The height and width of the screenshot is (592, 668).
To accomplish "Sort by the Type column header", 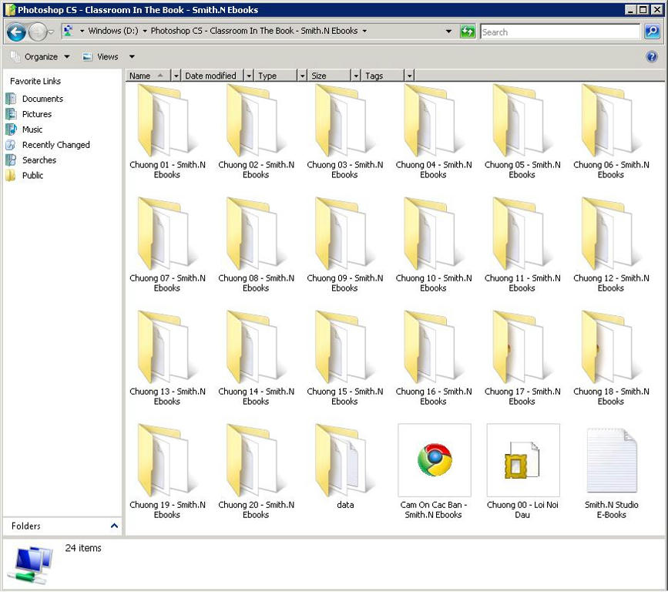I will [x=276, y=76].
